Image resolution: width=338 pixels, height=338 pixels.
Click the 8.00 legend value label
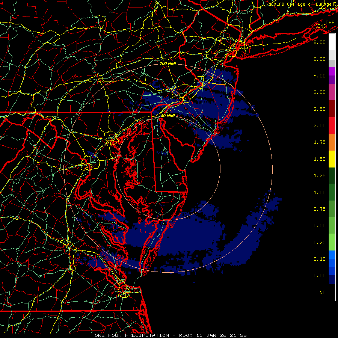320,42
